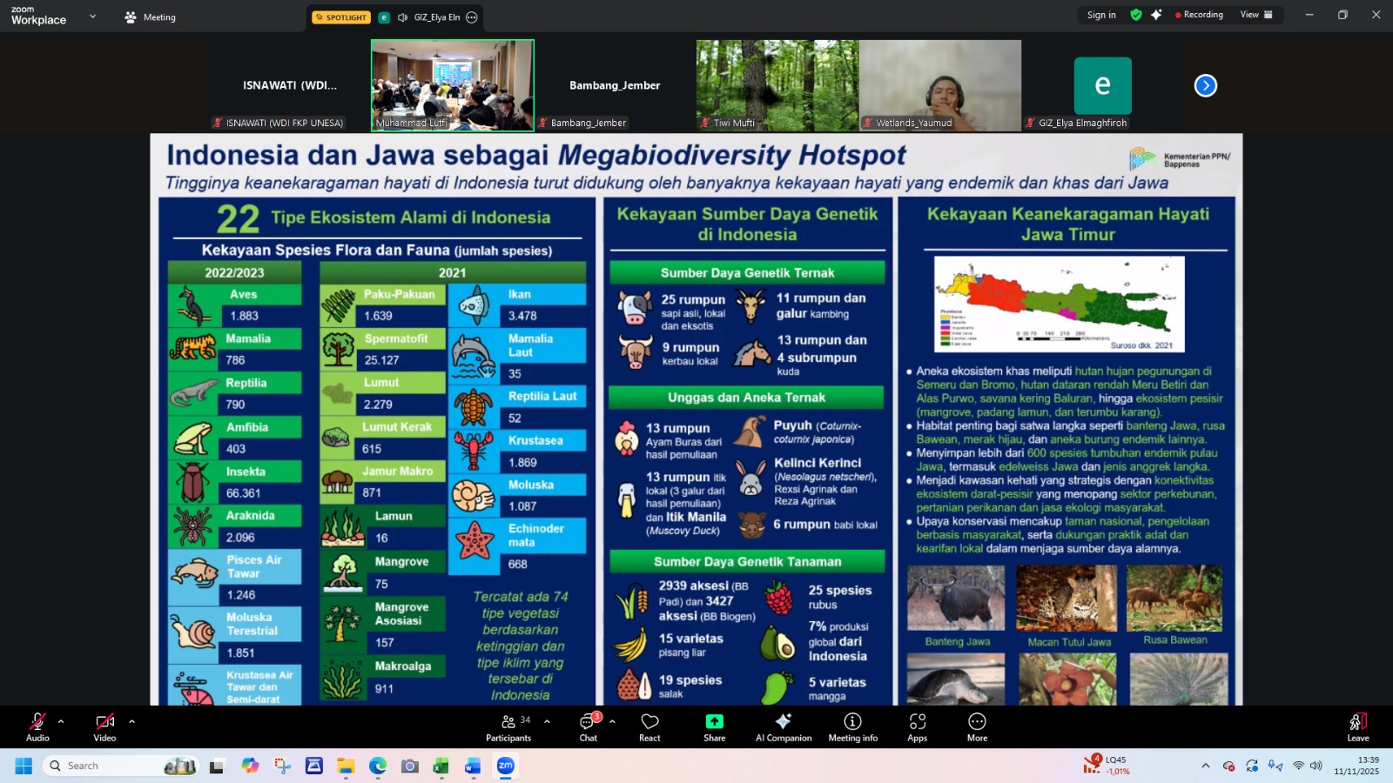Switch to the Meeting tab

(x=151, y=17)
